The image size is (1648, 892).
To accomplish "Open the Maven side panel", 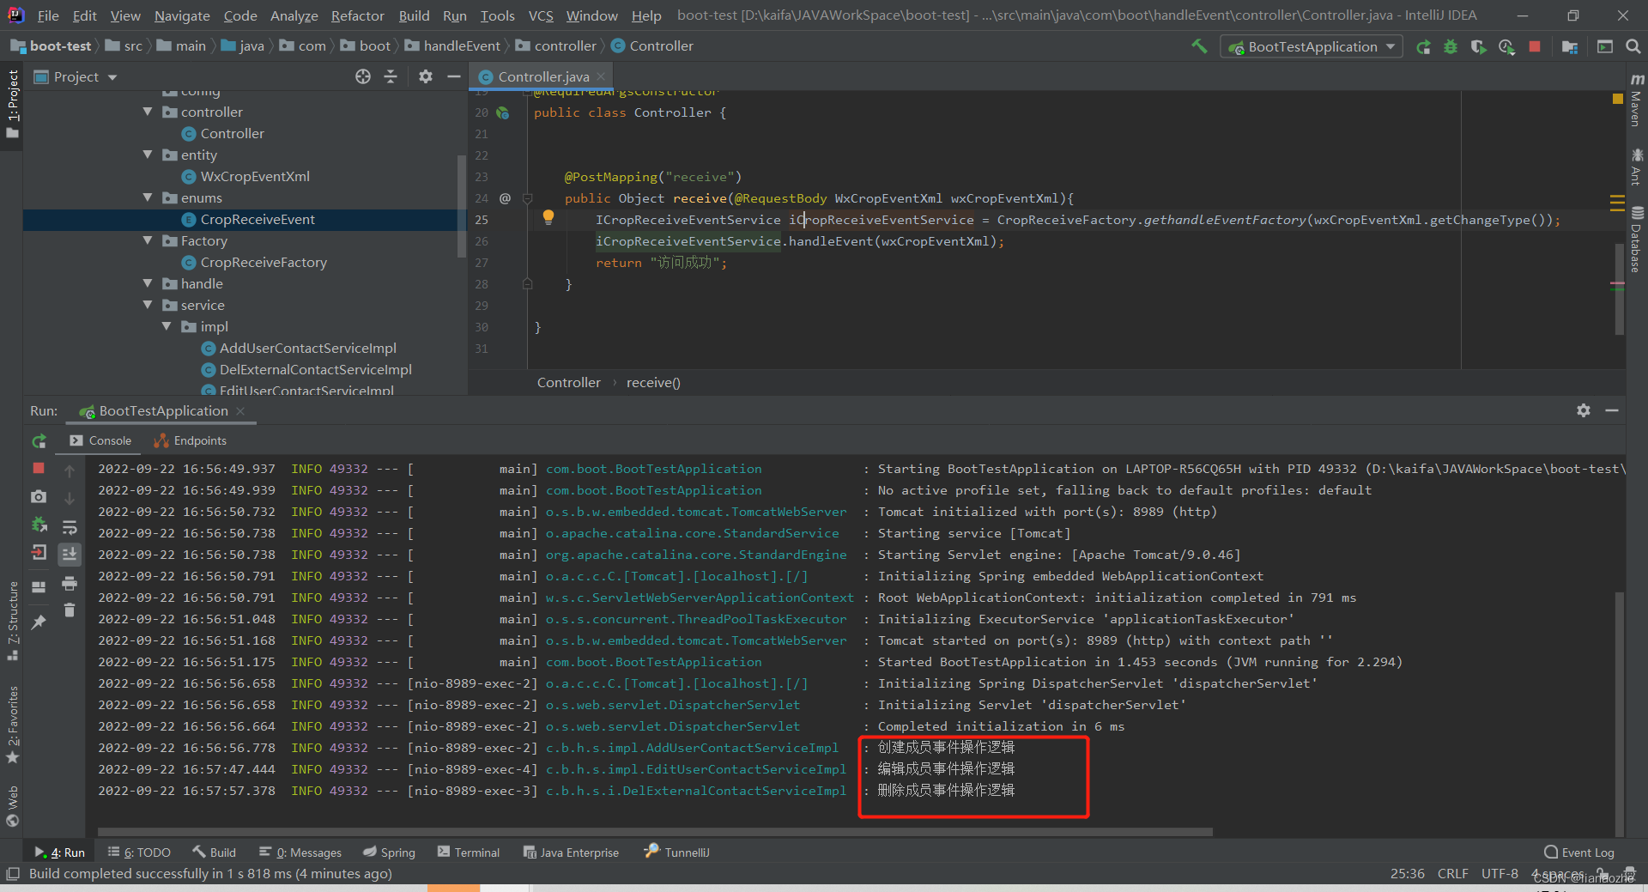I will (1637, 100).
